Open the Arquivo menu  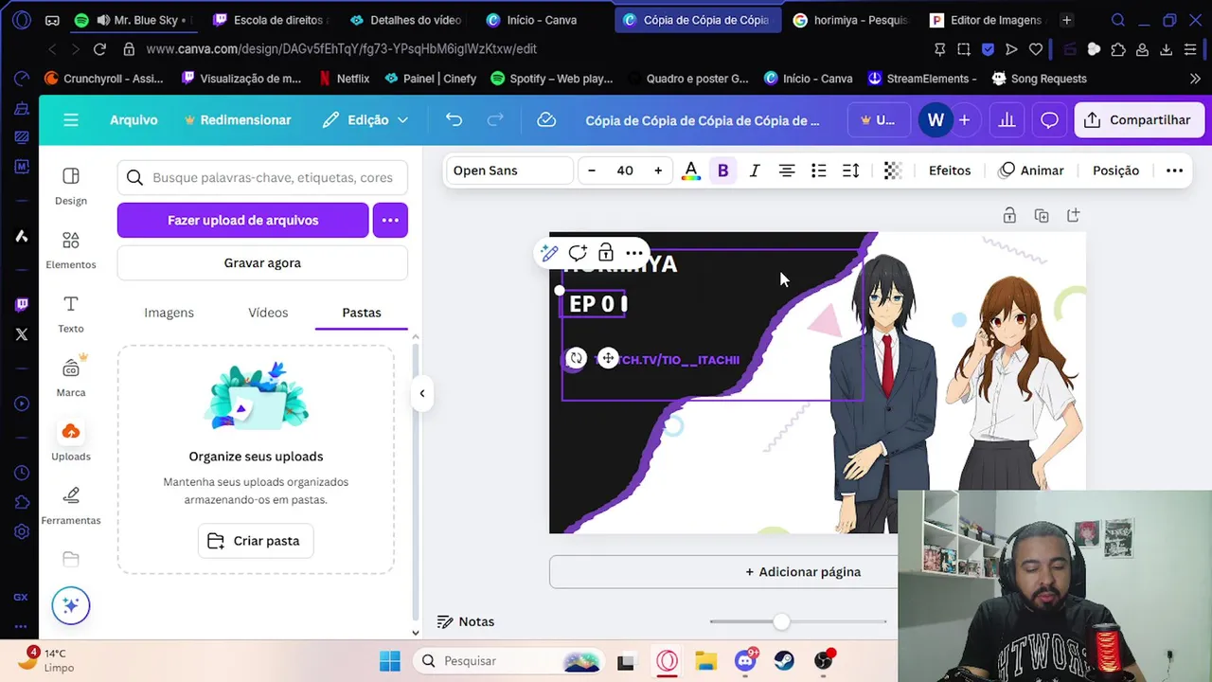click(x=134, y=120)
